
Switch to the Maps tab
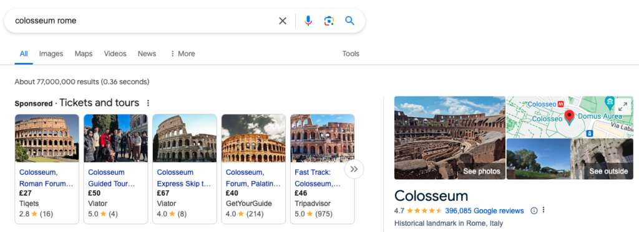(84, 53)
